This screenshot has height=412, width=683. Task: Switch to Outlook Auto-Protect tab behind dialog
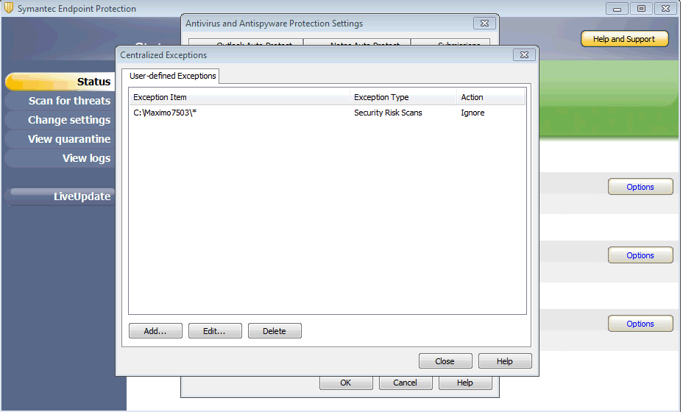246,42
